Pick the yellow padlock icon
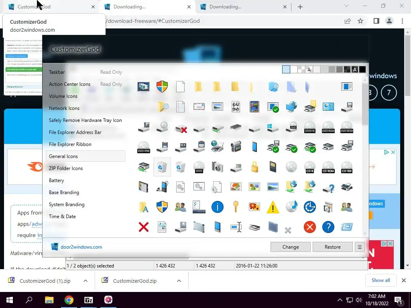 [x=254, y=167]
